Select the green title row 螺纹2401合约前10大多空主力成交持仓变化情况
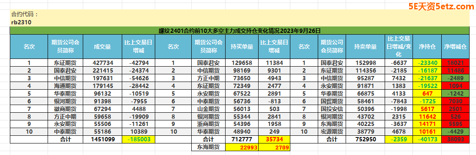The height and width of the screenshot is (155, 476). click(x=240, y=30)
